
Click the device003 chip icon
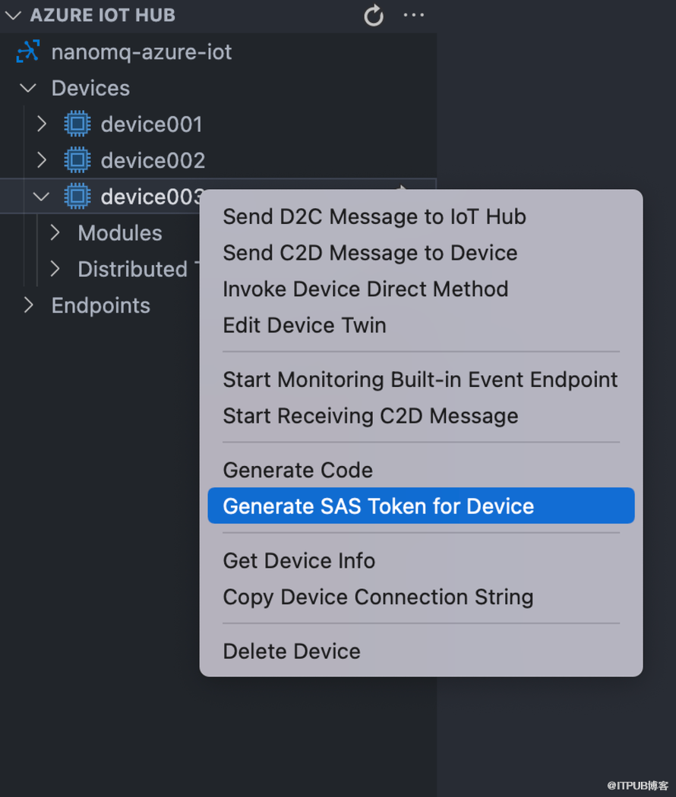coord(77,197)
